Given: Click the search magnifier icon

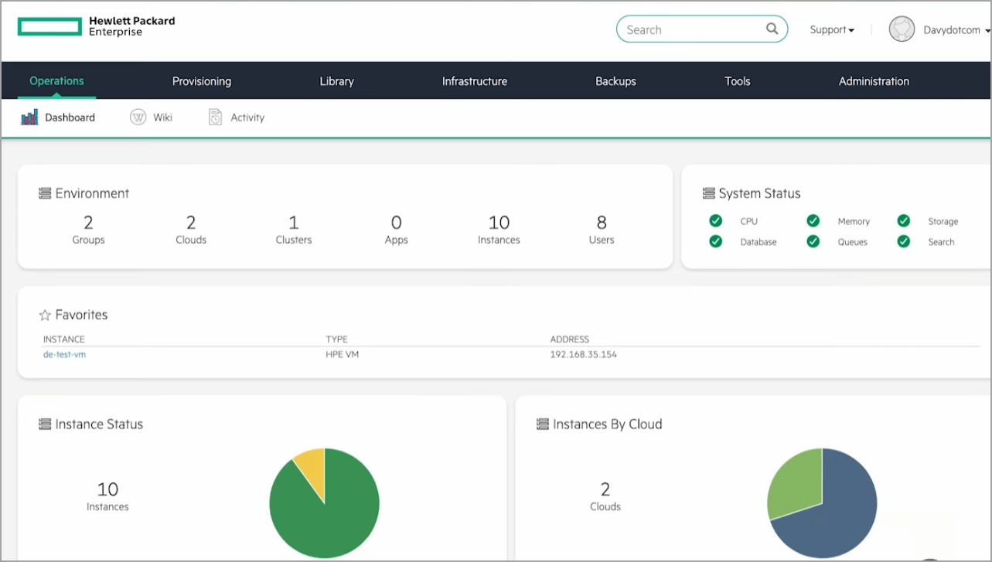Looking at the screenshot, I should pos(772,29).
